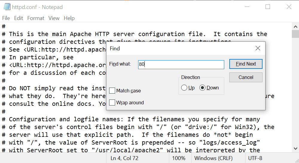Click the Notepad app icon in title bar
This screenshot has width=299, height=163.
(x=7, y=7)
